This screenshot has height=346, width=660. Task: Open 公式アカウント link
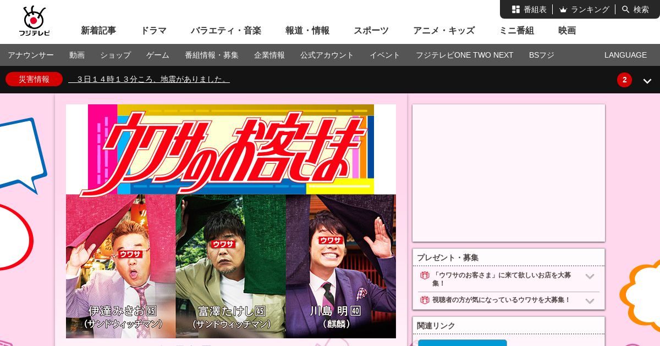(x=327, y=55)
